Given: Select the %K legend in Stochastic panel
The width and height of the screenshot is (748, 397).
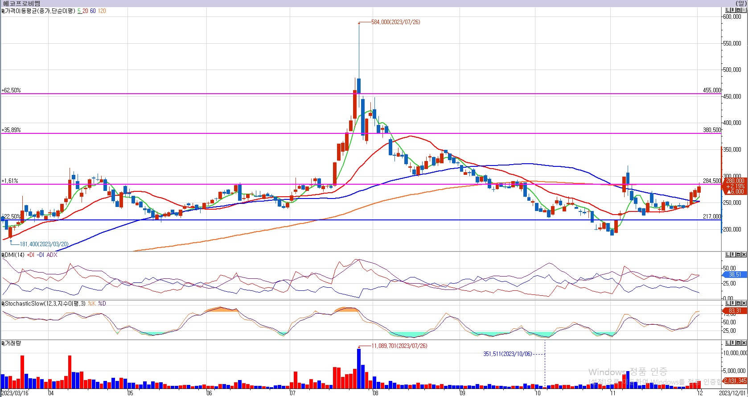Looking at the screenshot, I should (92, 304).
